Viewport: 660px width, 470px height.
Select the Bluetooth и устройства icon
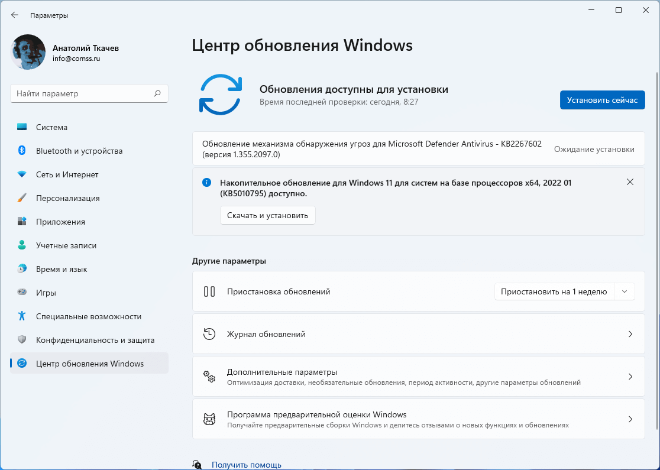click(20, 151)
